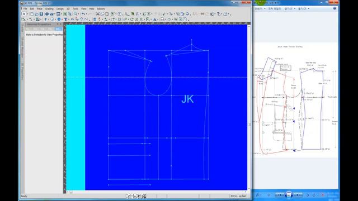The height and width of the screenshot is (201, 358).
Task: Go to previous image in photo viewer
Action: [x=280, y=195]
